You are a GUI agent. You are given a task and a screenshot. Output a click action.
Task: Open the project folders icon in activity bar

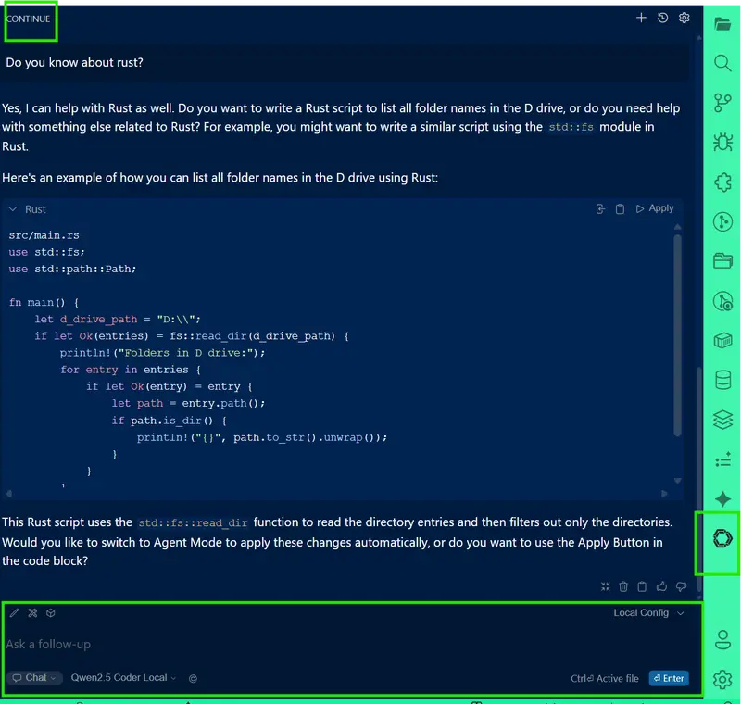pos(722,260)
